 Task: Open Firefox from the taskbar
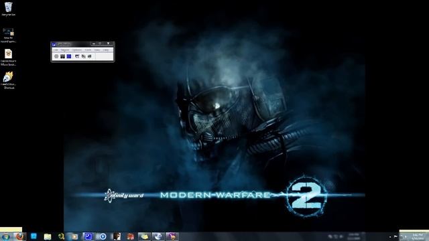click(19, 236)
